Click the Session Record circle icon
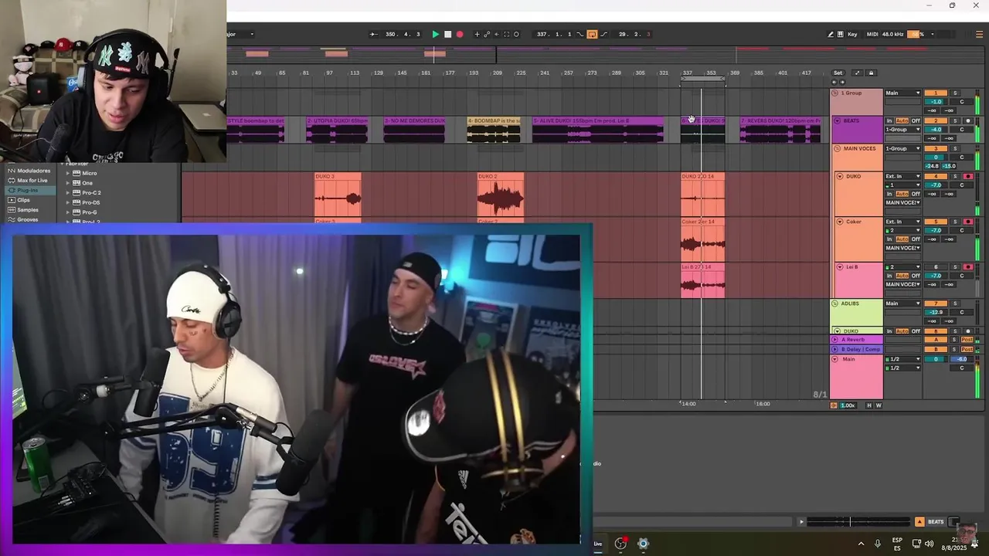The image size is (989, 556). [x=516, y=34]
